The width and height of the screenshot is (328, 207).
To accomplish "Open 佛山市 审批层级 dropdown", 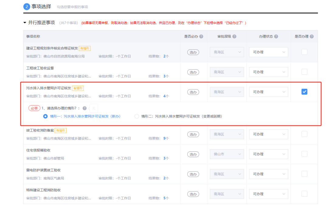I will 227,154.
